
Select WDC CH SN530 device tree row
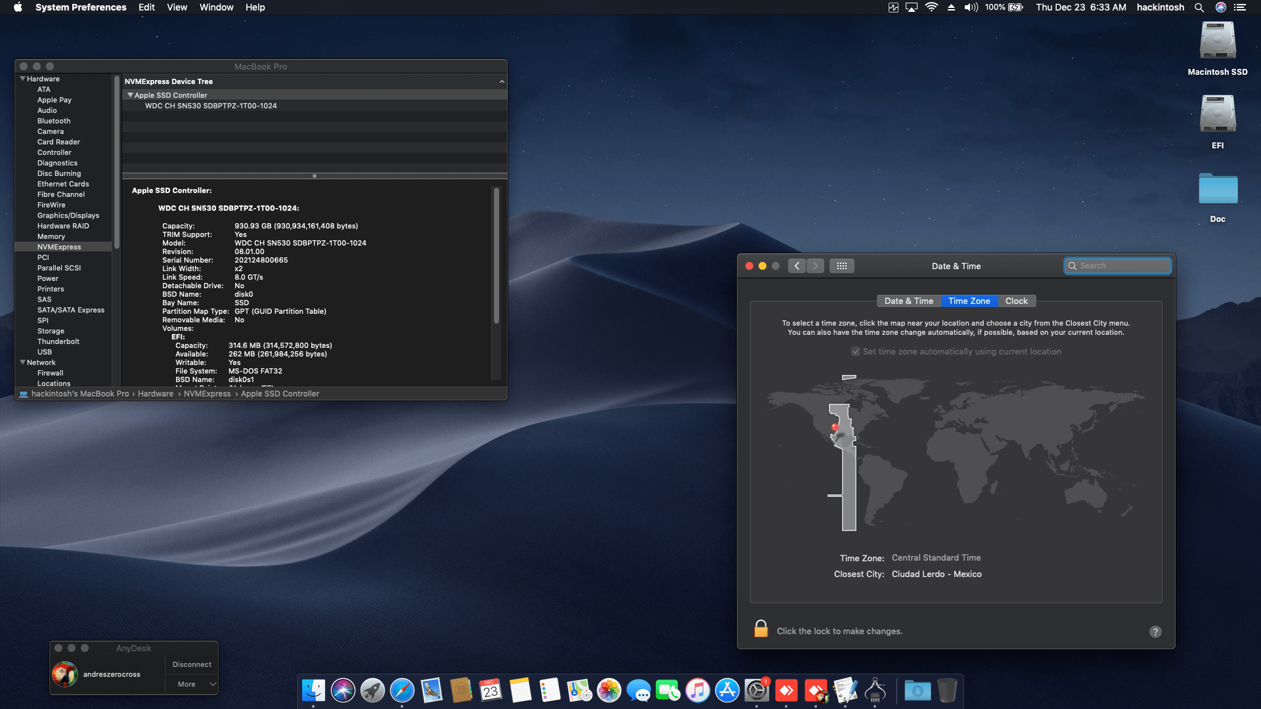[x=315, y=106]
